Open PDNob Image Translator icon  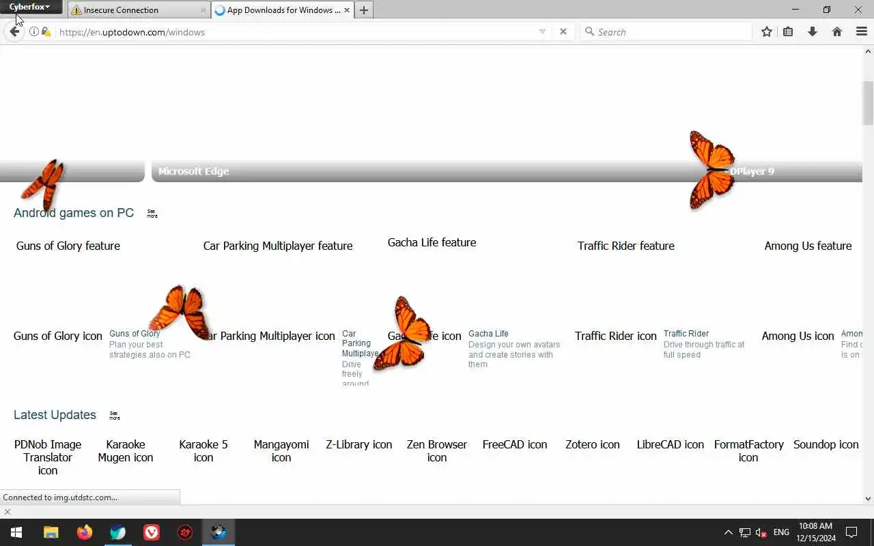[48, 457]
